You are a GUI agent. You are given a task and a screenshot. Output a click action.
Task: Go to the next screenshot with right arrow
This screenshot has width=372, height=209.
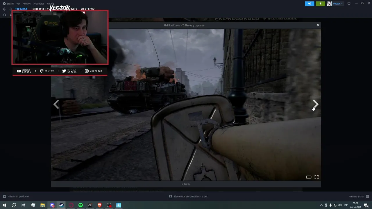(x=316, y=104)
